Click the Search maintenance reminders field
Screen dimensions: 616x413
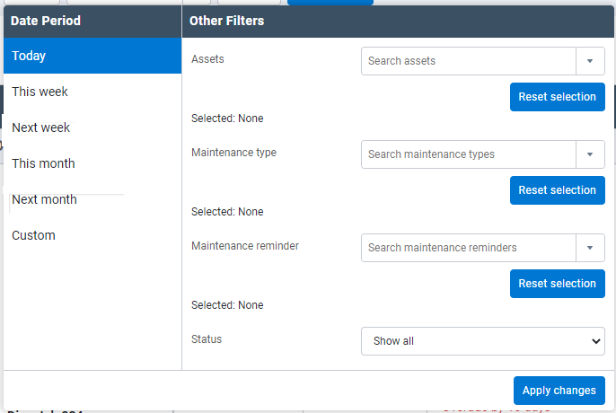point(468,248)
